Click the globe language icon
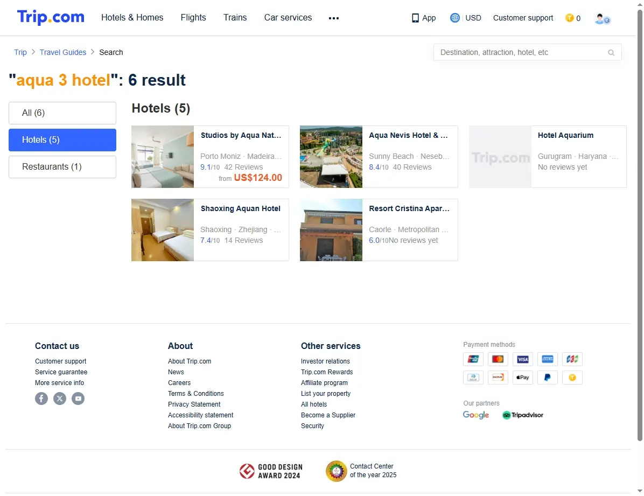The width and height of the screenshot is (644, 496). (454, 18)
